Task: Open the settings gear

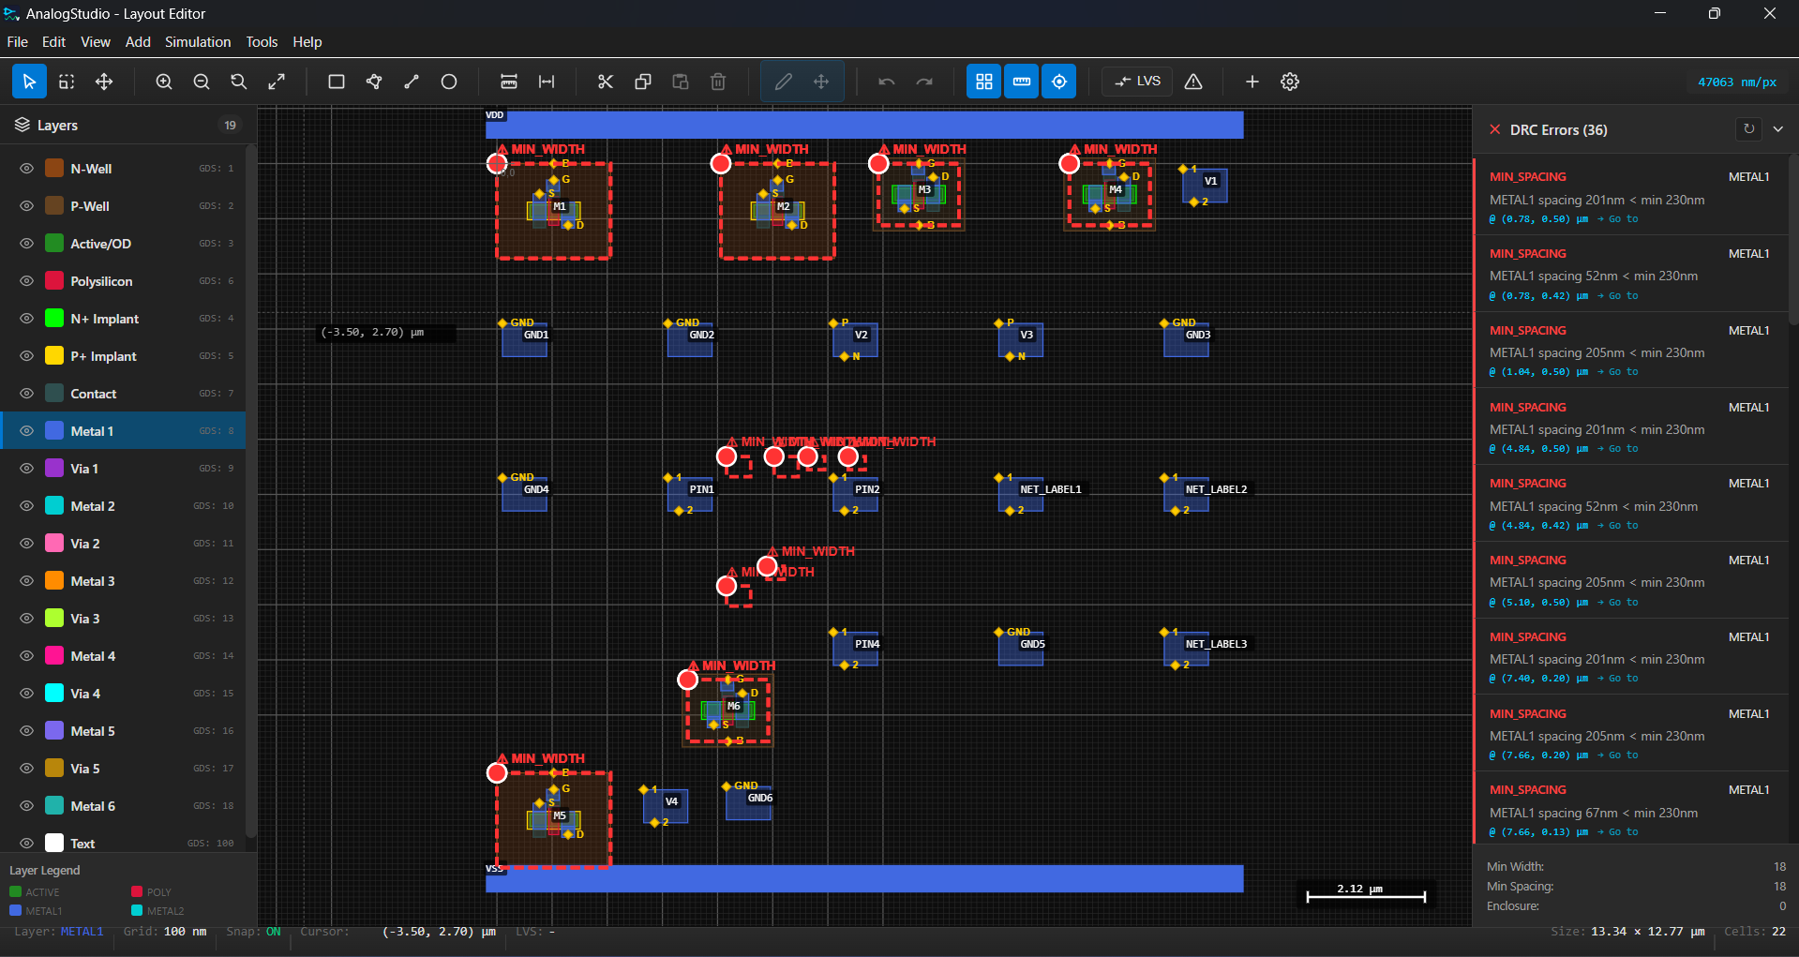Action: pos(1290,82)
